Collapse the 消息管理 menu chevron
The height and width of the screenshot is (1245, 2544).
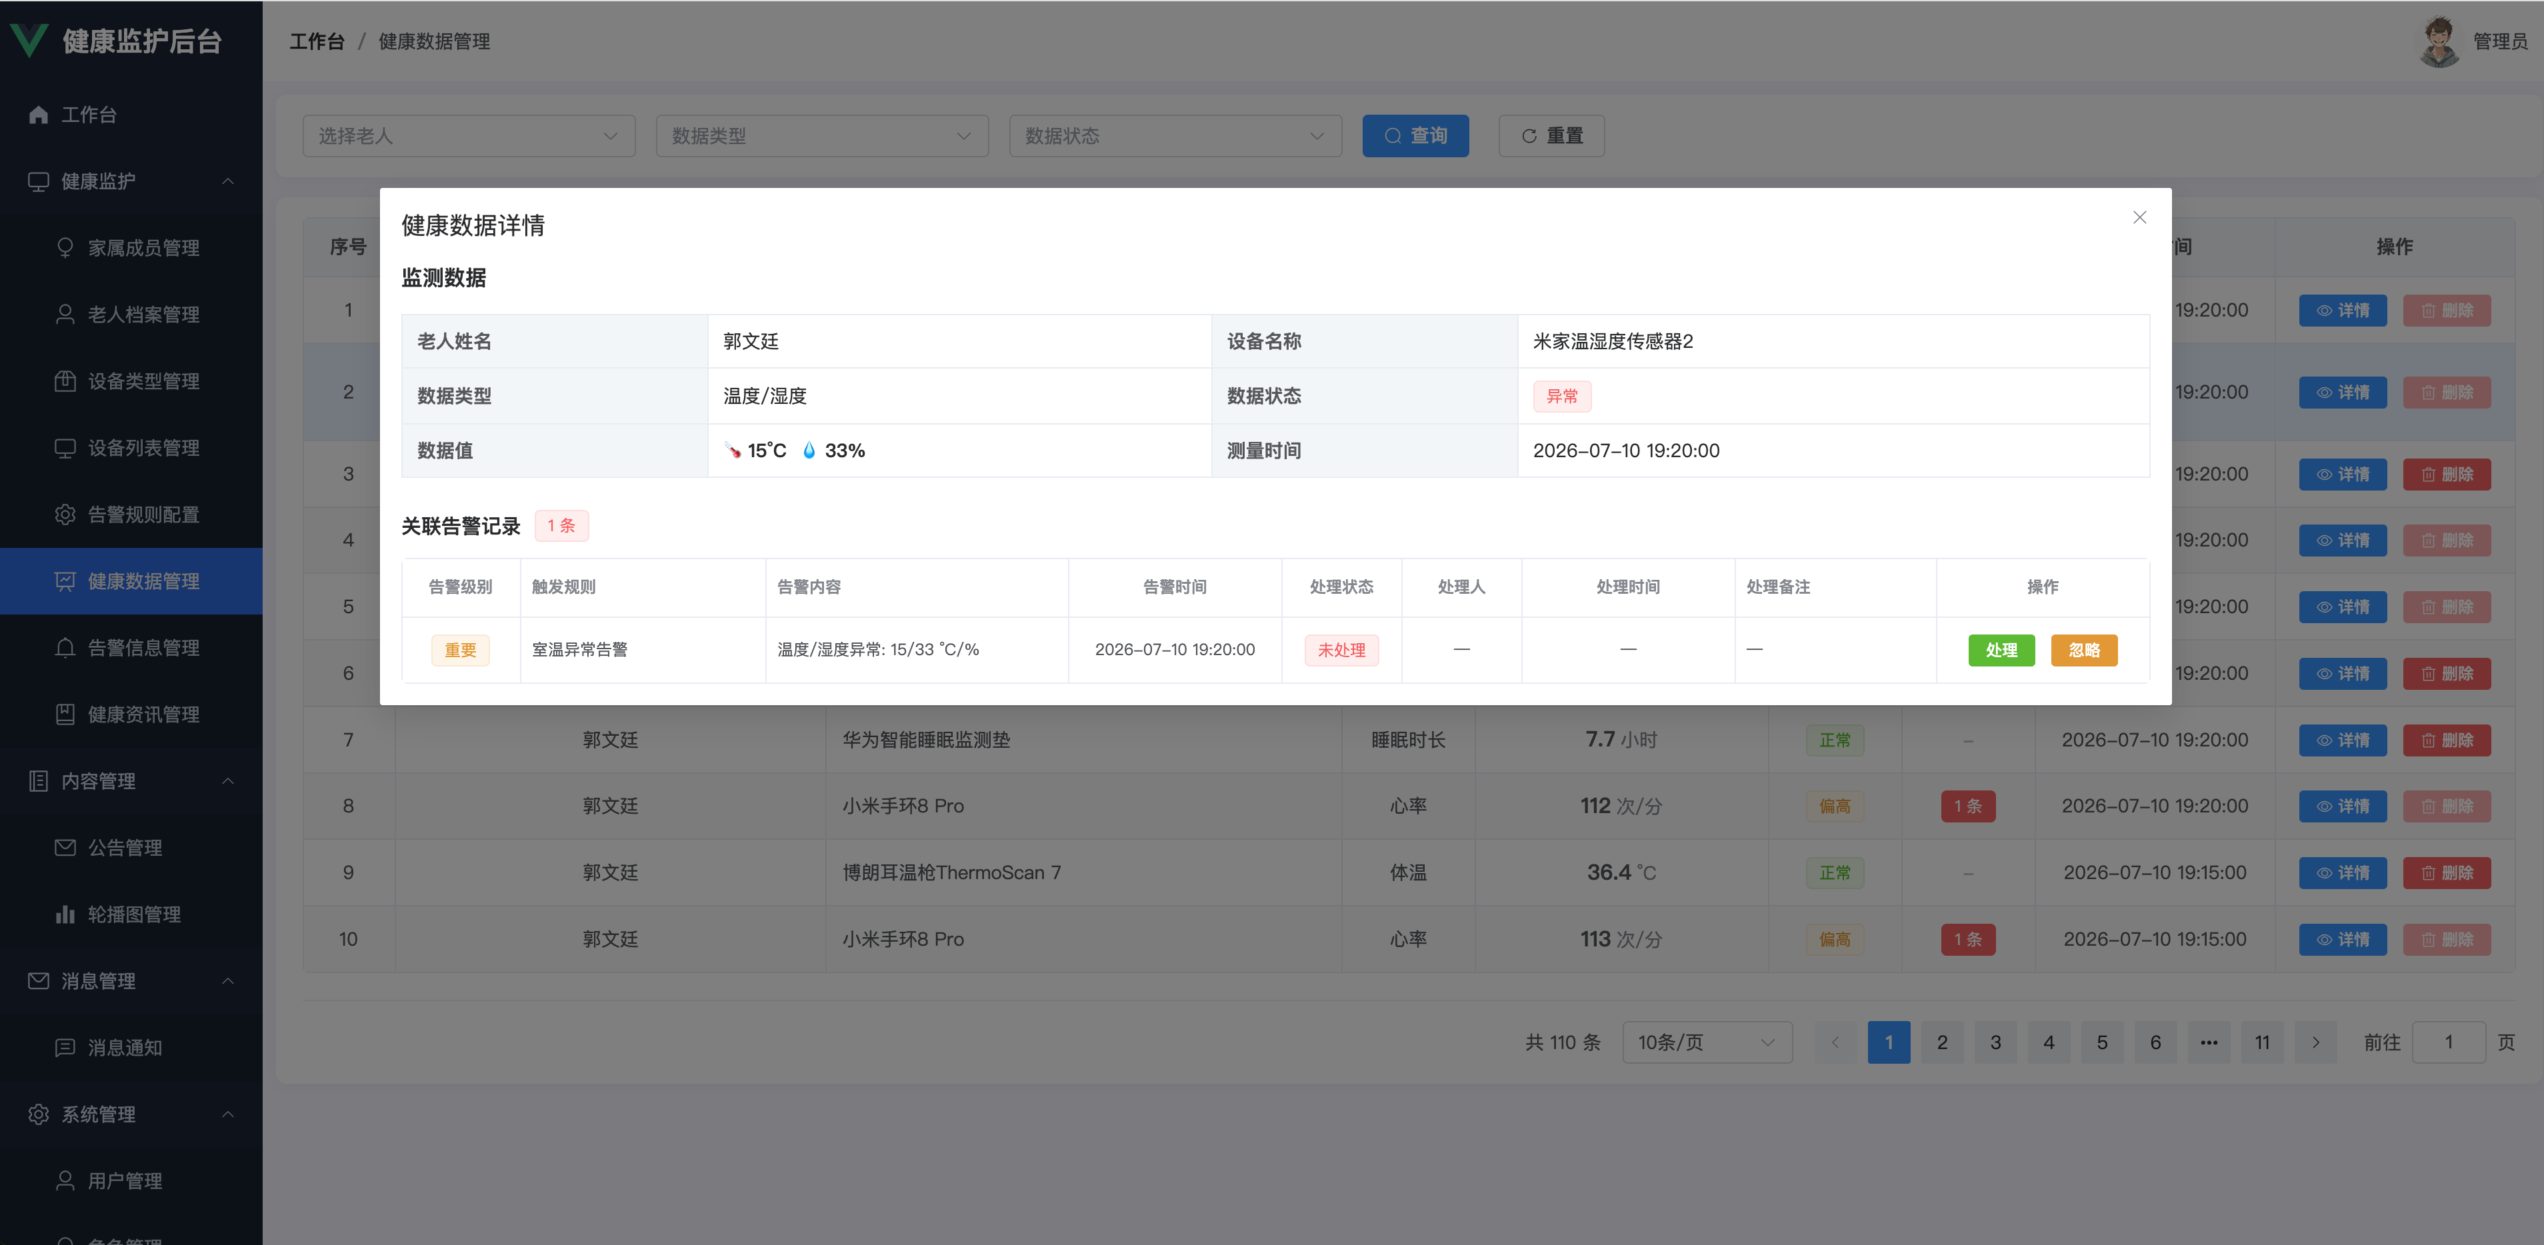pos(228,981)
